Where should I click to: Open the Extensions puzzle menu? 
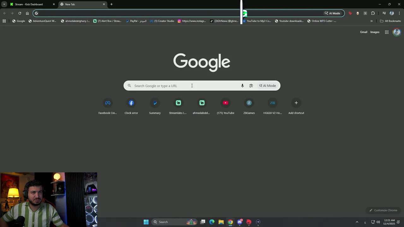point(373,13)
